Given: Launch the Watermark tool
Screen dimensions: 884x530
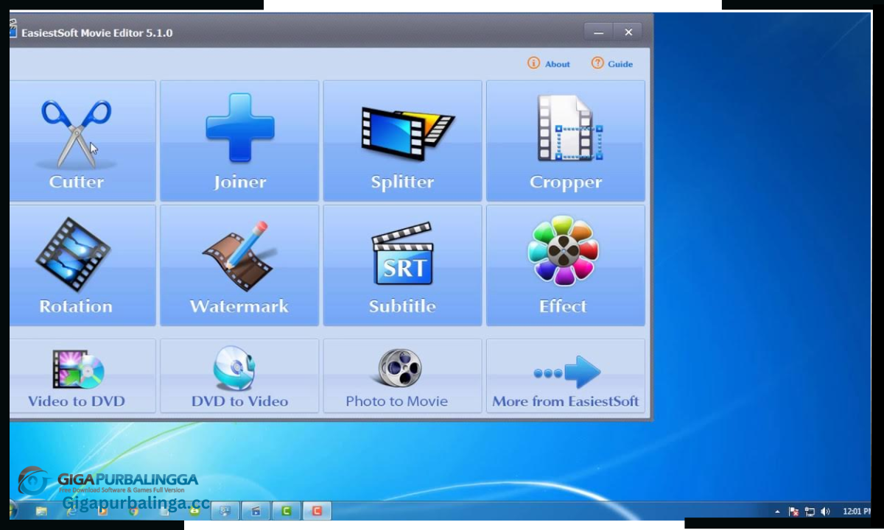Looking at the screenshot, I should 239,265.
